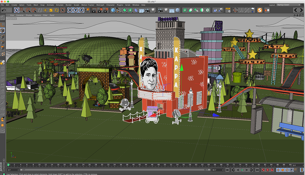
Task: Toggle Y axis lock
Action: 76,10
